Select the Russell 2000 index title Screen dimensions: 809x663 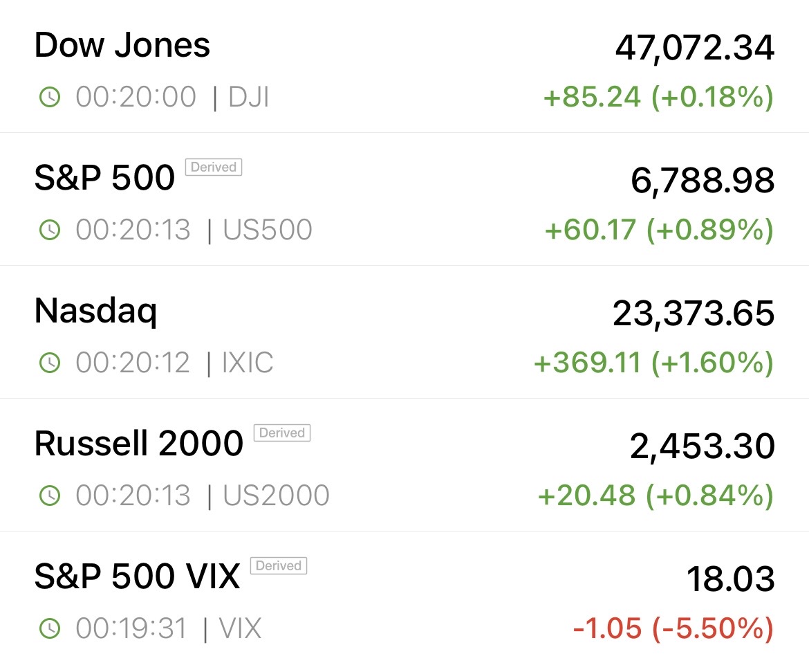(x=139, y=444)
